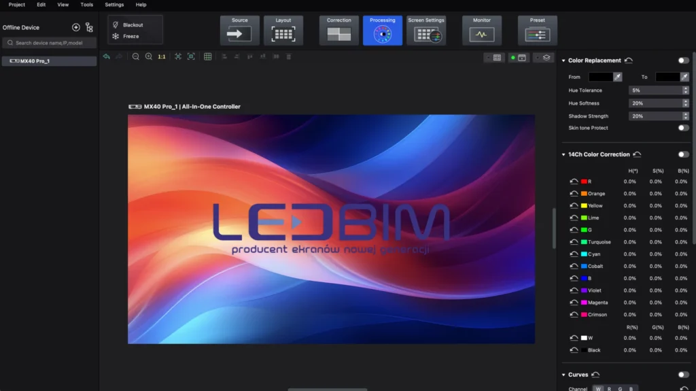
Task: Click the Freeze button
Action: [130, 36]
